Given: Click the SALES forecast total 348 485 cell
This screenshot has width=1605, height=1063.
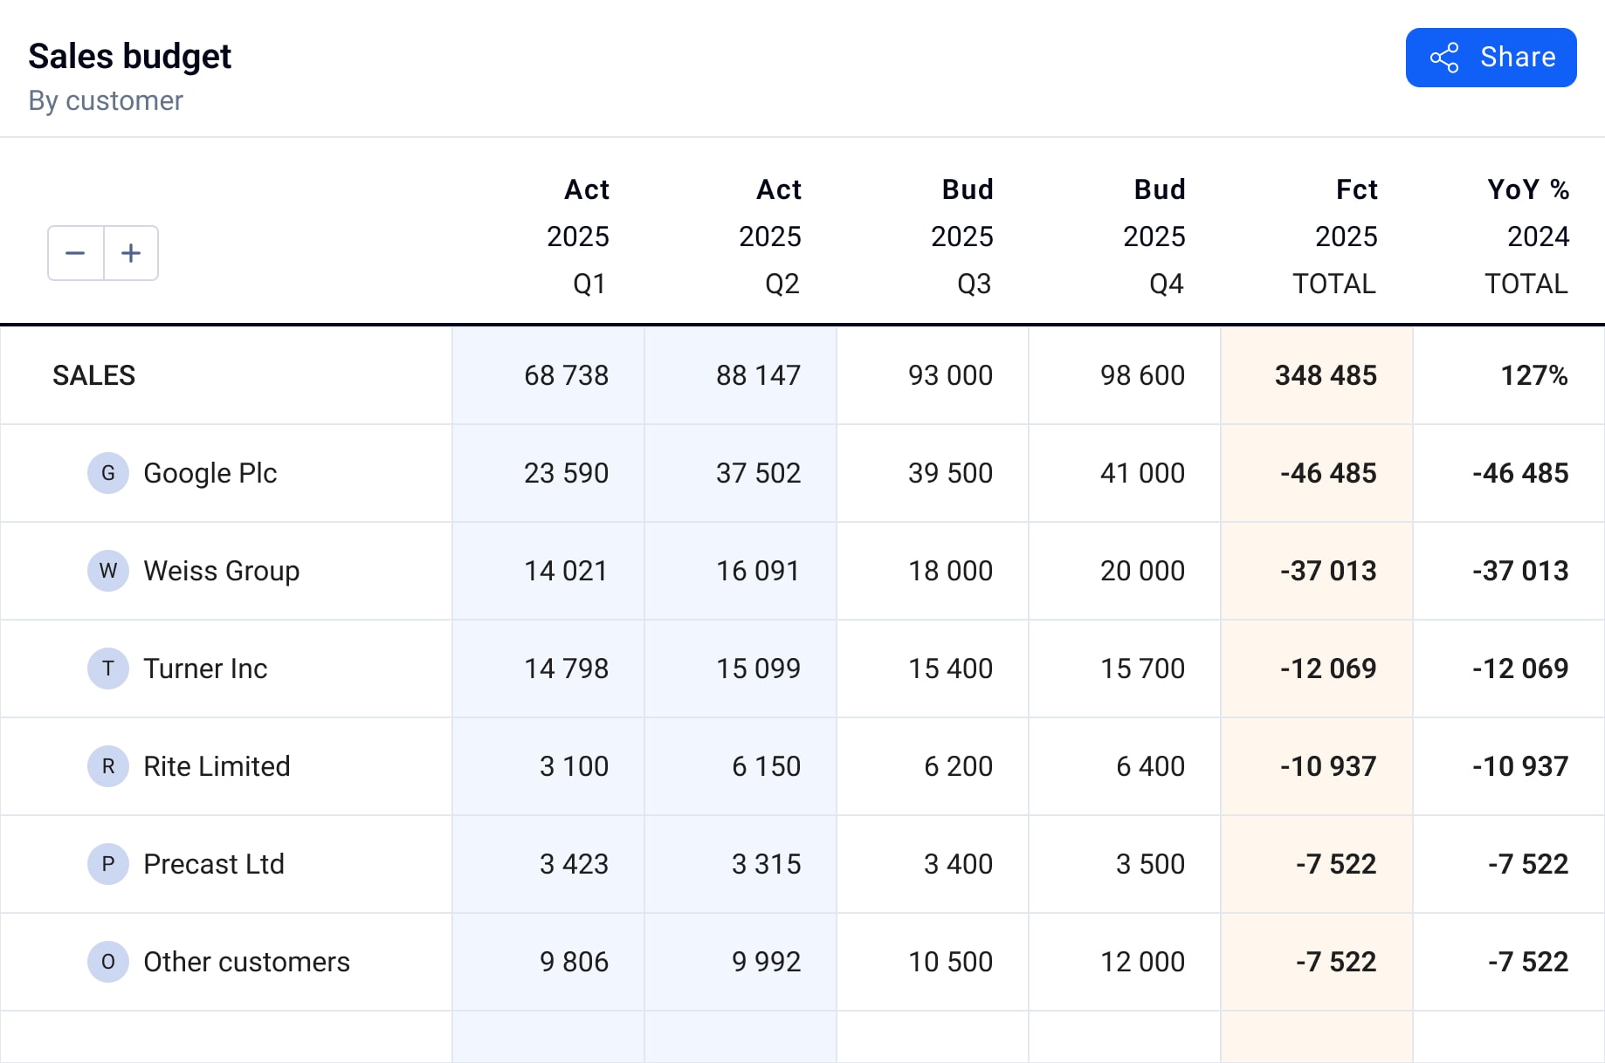Looking at the screenshot, I should point(1326,375).
